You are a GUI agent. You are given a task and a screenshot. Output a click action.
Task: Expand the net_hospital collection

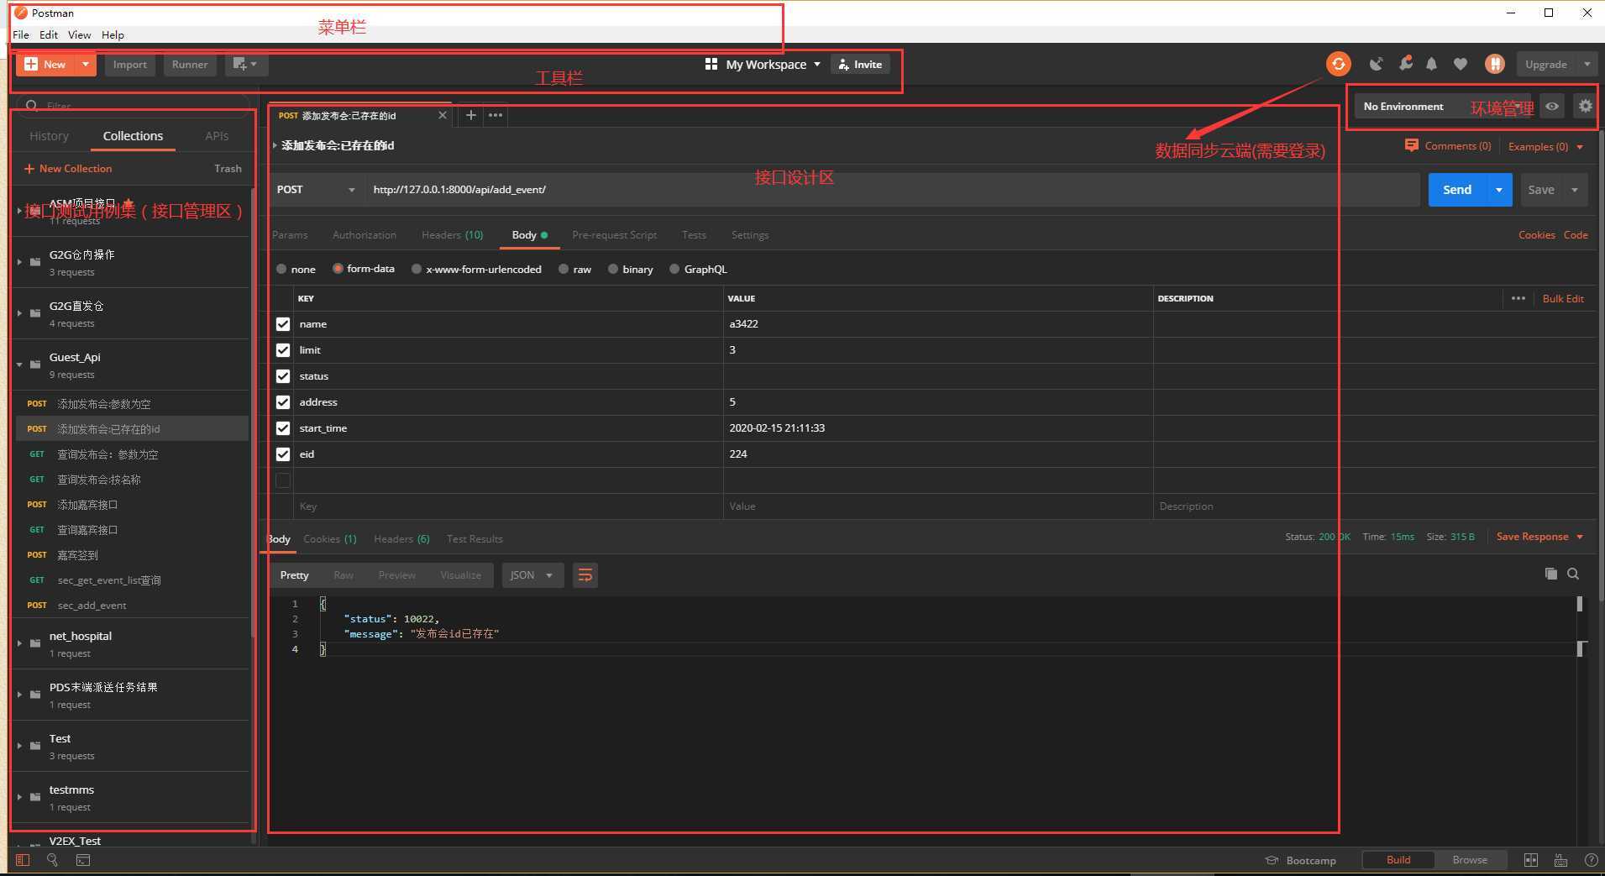click(x=19, y=643)
